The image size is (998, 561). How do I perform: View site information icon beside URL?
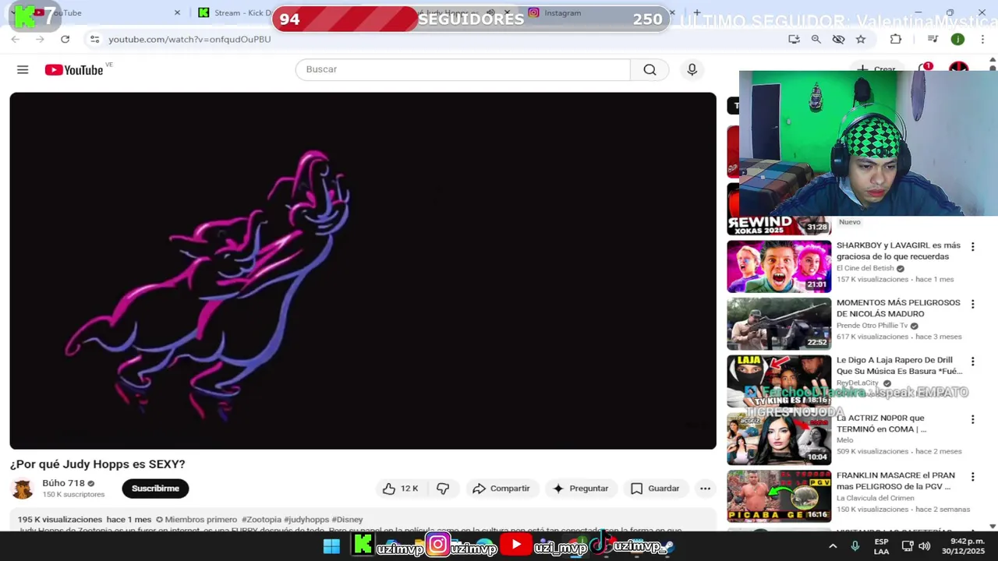tap(94, 39)
